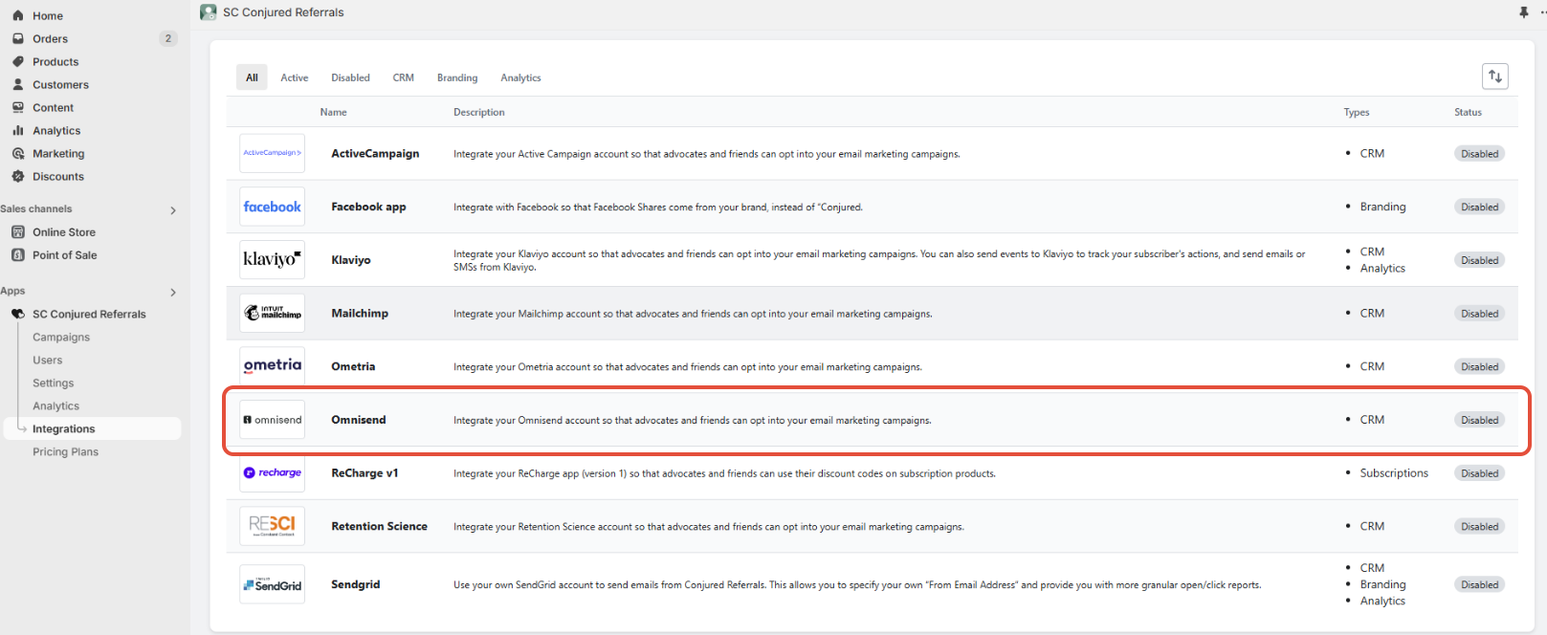The height and width of the screenshot is (635, 1547).
Task: Click the ActiveCampaign integration name
Action: (x=375, y=153)
